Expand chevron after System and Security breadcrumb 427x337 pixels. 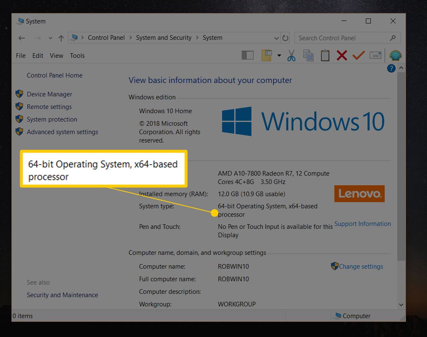197,38
